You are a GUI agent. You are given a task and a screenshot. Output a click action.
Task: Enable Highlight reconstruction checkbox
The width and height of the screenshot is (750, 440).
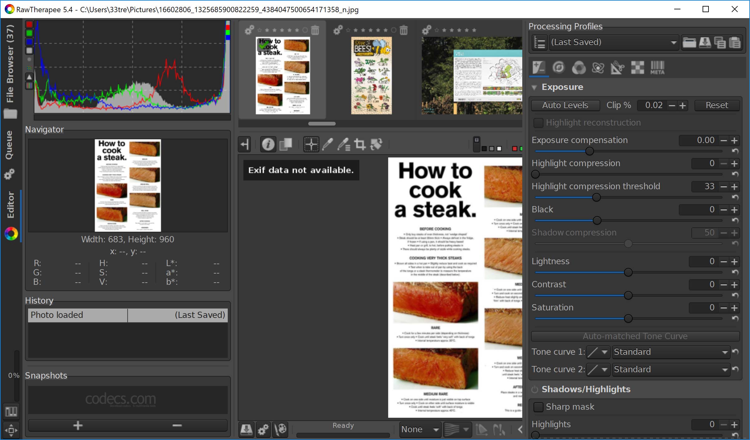pyautogui.click(x=538, y=123)
